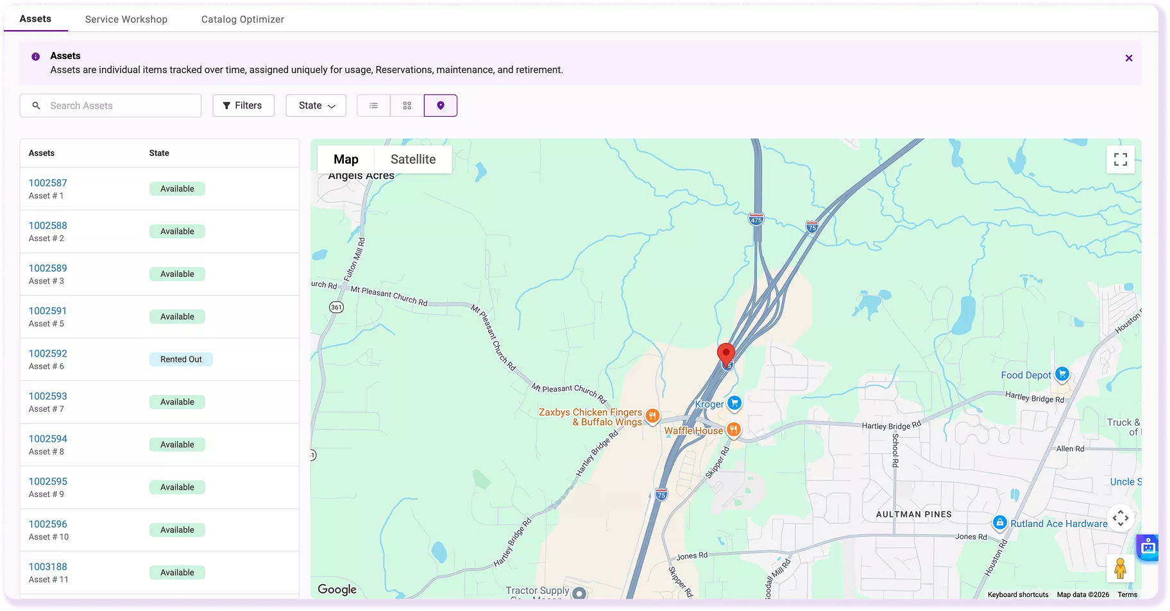Screen dimensions: 1170x611
Task: Expand the State dropdown
Action: [316, 106]
